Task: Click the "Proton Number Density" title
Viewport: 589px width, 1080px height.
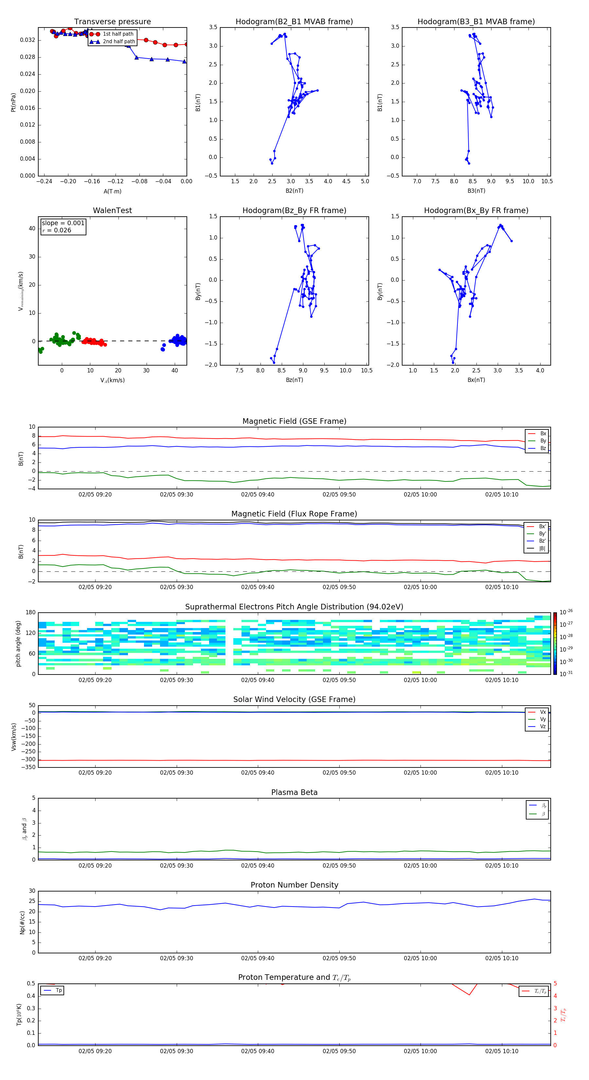Action: coord(294,885)
